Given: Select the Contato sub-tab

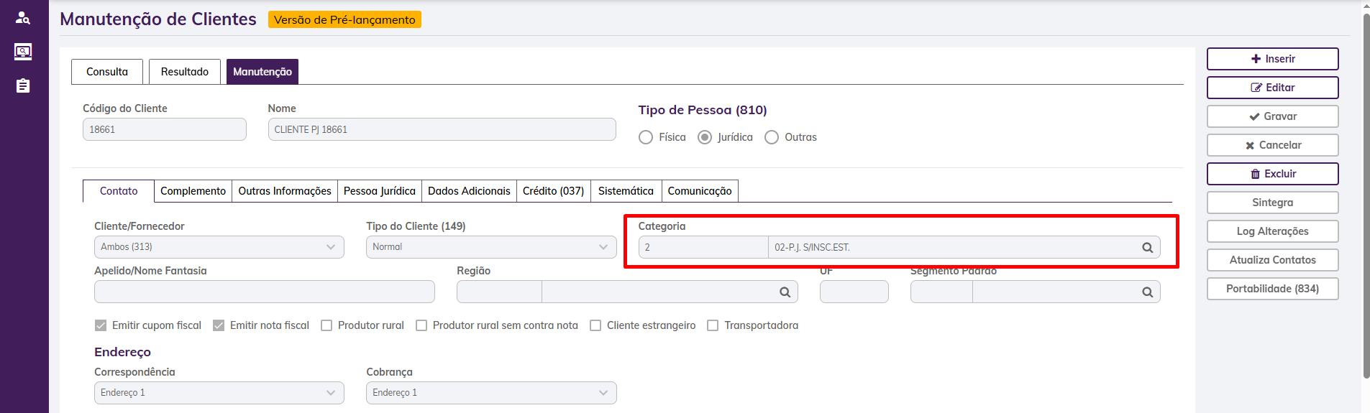Looking at the screenshot, I should click(x=119, y=191).
